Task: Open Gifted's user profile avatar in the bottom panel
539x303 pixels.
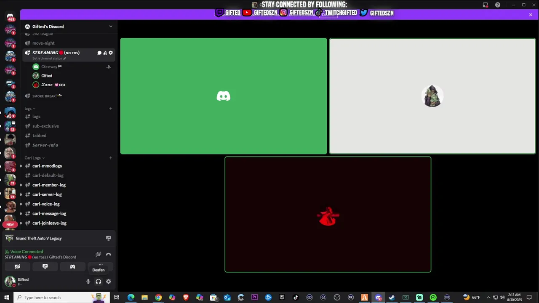Action: [x=10, y=281]
